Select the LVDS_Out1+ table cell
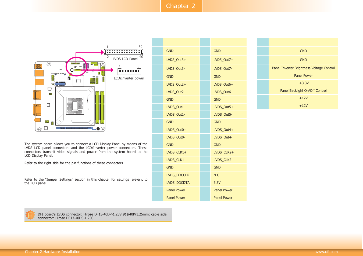Screen dimensions: 363x256 pyautogui.click(x=181, y=107)
